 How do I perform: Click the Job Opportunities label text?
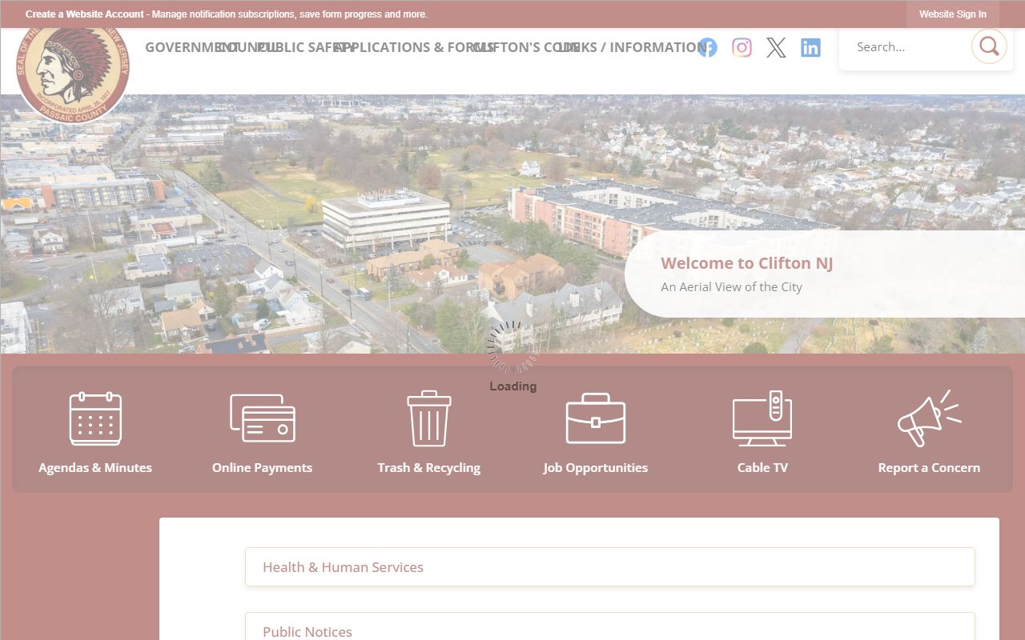(596, 467)
